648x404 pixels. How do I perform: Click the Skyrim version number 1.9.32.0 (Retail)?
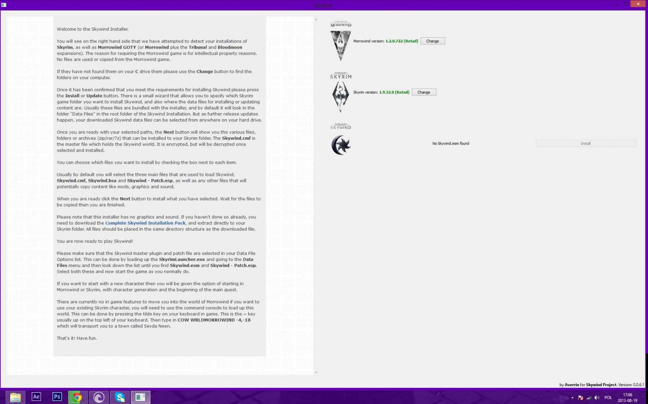pyautogui.click(x=394, y=92)
